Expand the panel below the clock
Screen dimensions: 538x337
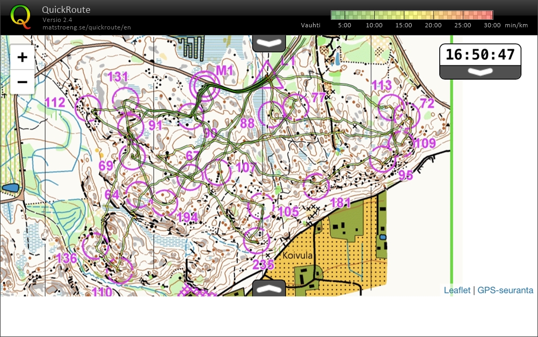pos(480,72)
